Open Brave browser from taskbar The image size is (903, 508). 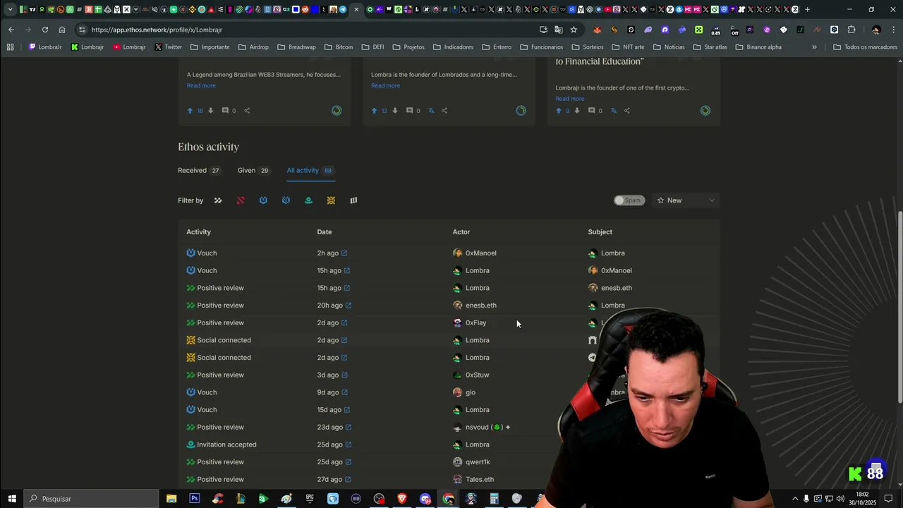402,499
